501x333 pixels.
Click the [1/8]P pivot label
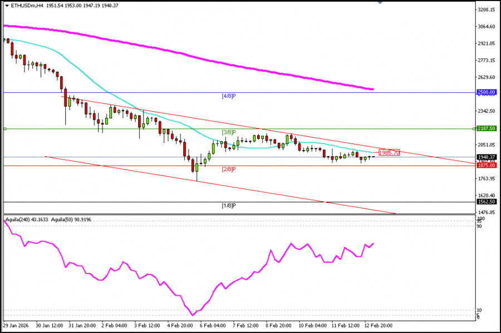[228, 205]
